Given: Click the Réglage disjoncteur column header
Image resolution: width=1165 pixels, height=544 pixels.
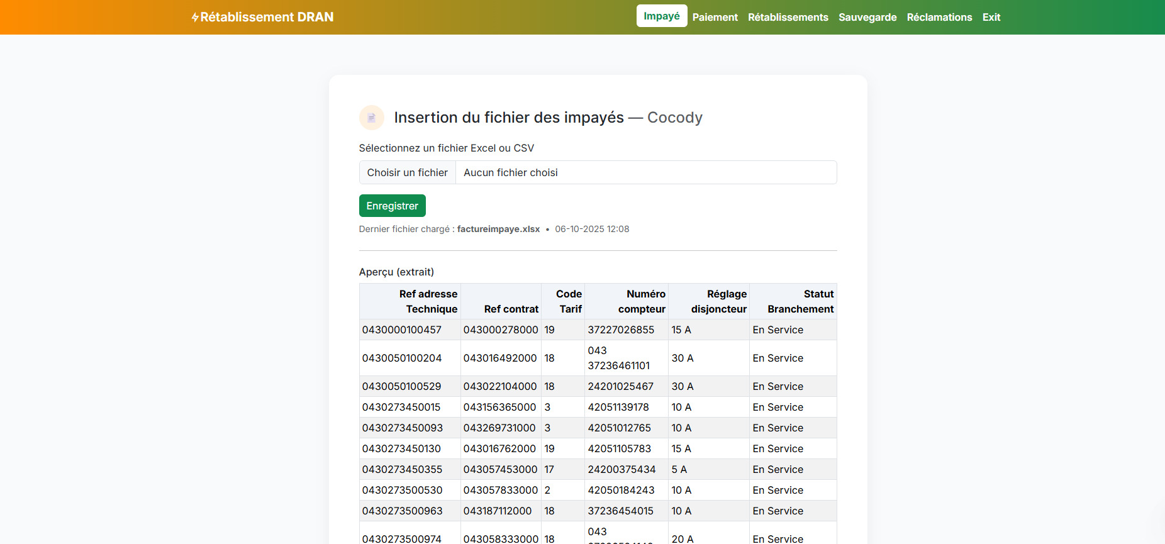Looking at the screenshot, I should click(718, 301).
